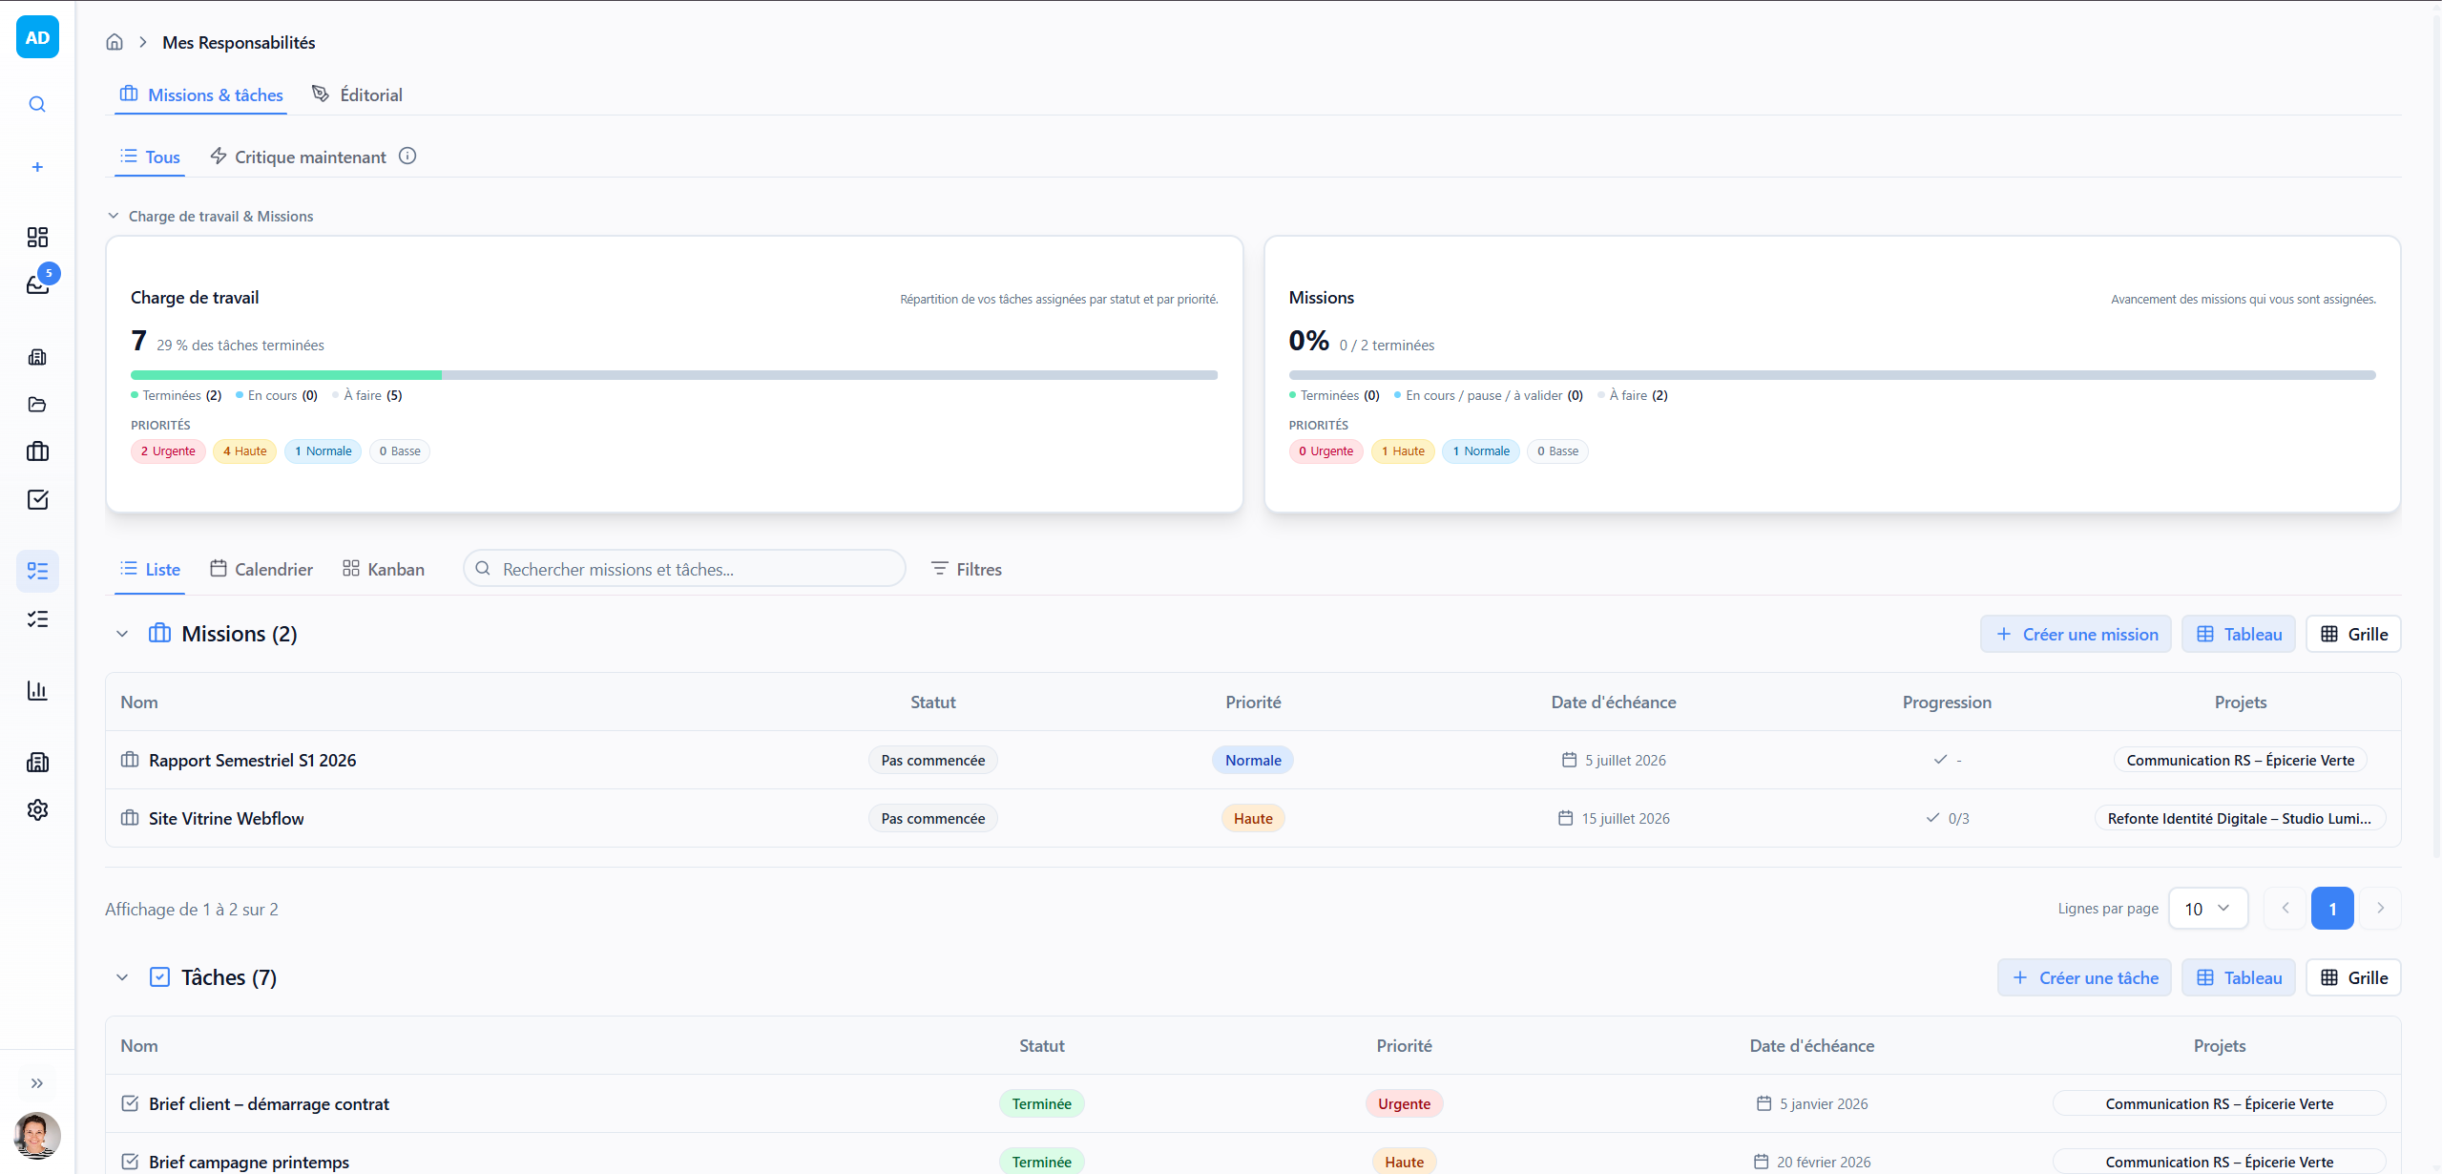Click the briefcase icon of Rapport Semestriel row
The width and height of the screenshot is (2442, 1174).
click(x=130, y=760)
